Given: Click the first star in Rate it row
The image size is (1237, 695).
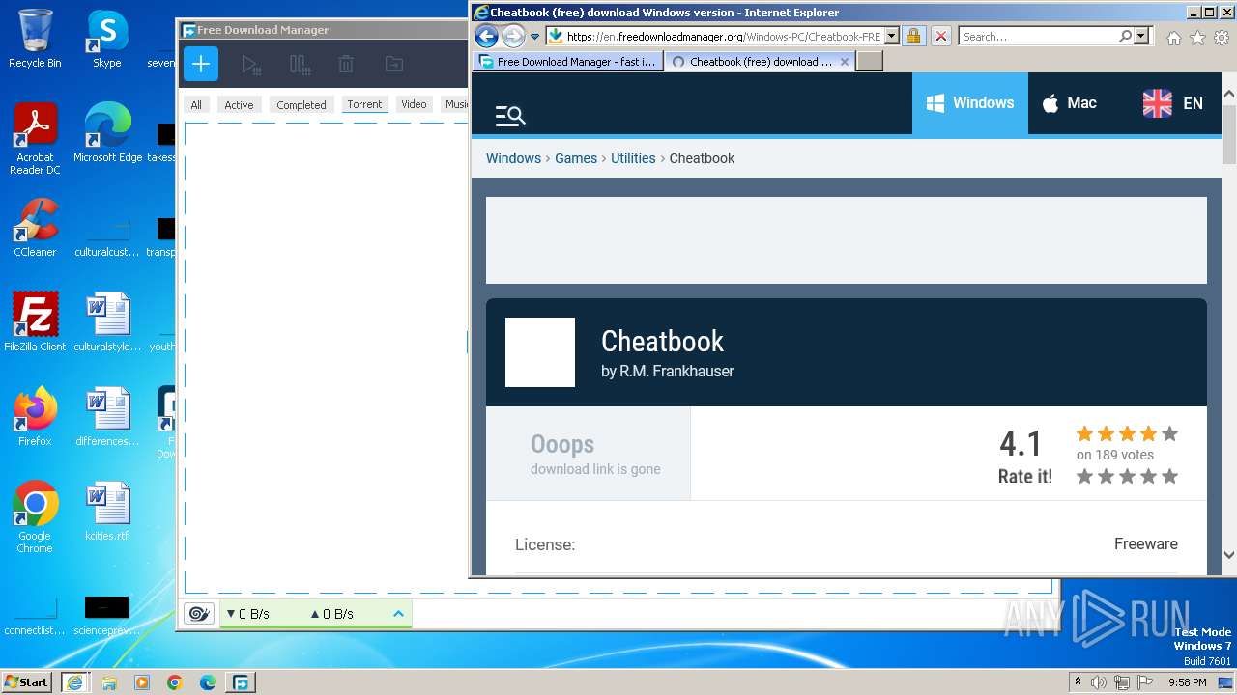Looking at the screenshot, I should (1085, 476).
